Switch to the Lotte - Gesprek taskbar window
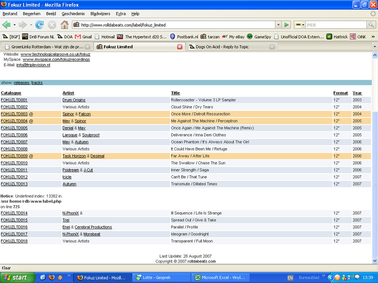 tap(162, 278)
